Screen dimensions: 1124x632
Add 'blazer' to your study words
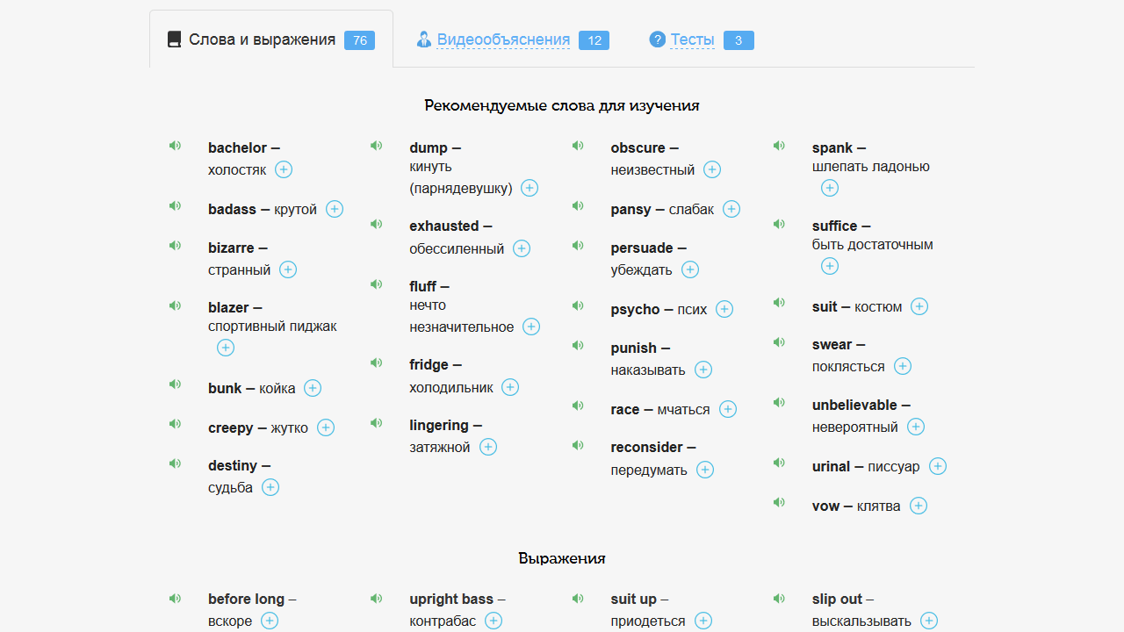point(226,348)
